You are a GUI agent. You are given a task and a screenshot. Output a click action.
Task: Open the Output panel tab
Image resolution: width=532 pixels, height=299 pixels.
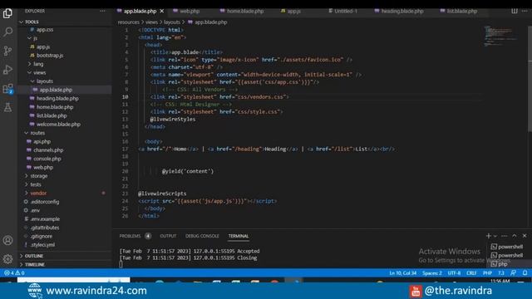click(x=168, y=236)
